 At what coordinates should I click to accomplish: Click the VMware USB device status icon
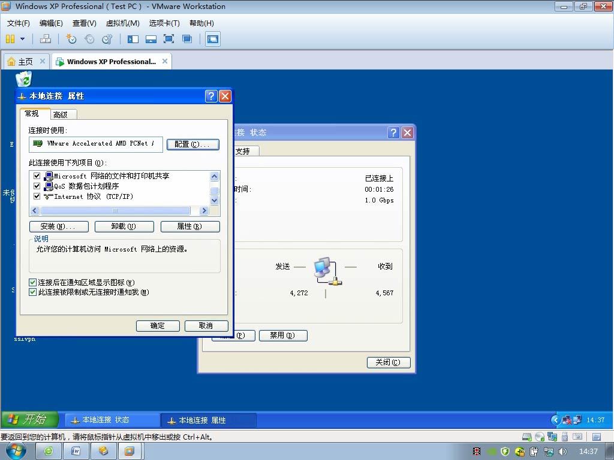click(x=564, y=437)
